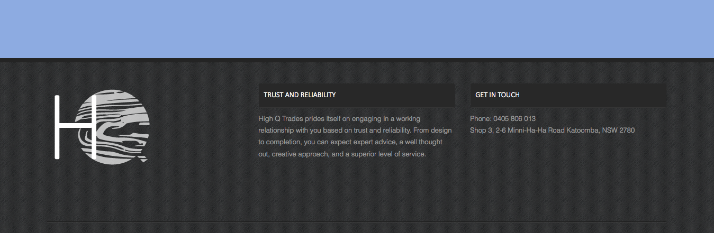Click the thin footer divider line
The width and height of the screenshot is (714, 233).
coord(357,221)
